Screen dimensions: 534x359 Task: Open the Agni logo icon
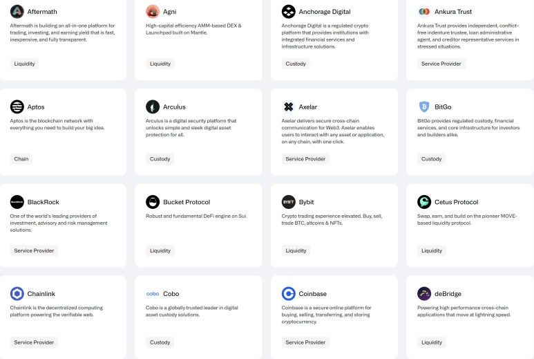[x=153, y=12]
